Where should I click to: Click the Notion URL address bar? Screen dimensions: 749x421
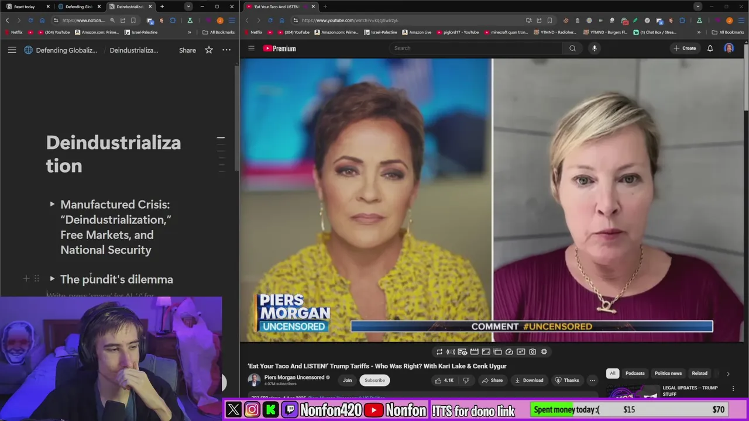pos(84,20)
